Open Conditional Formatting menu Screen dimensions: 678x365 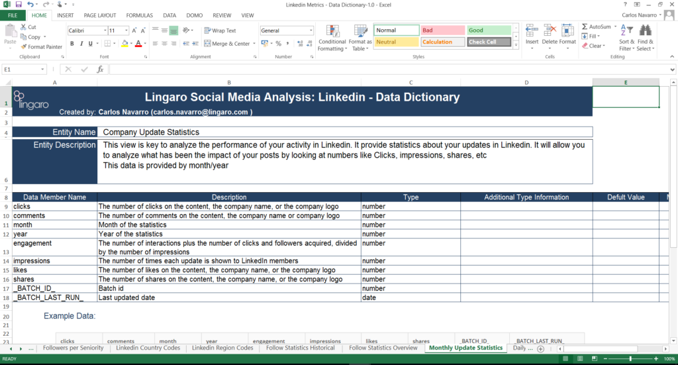pyautogui.click(x=332, y=38)
